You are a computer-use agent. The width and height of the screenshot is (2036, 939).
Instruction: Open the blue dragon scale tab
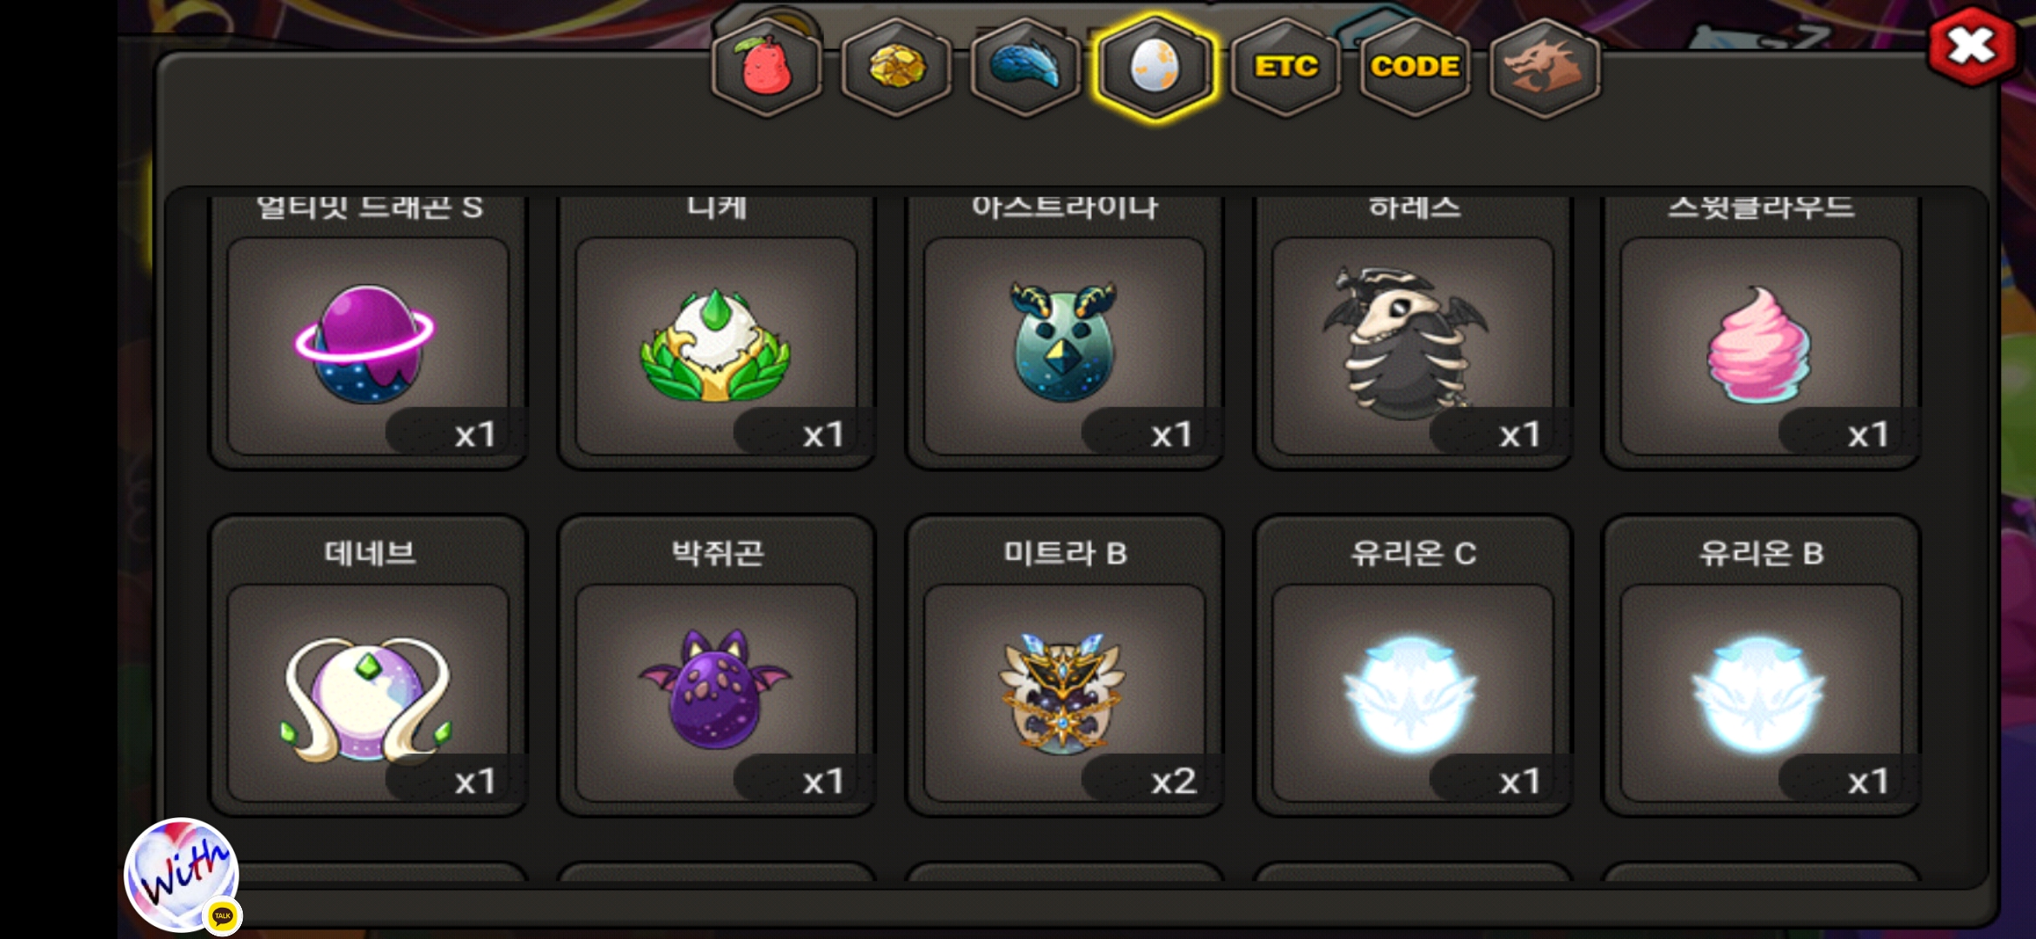pos(1026,68)
